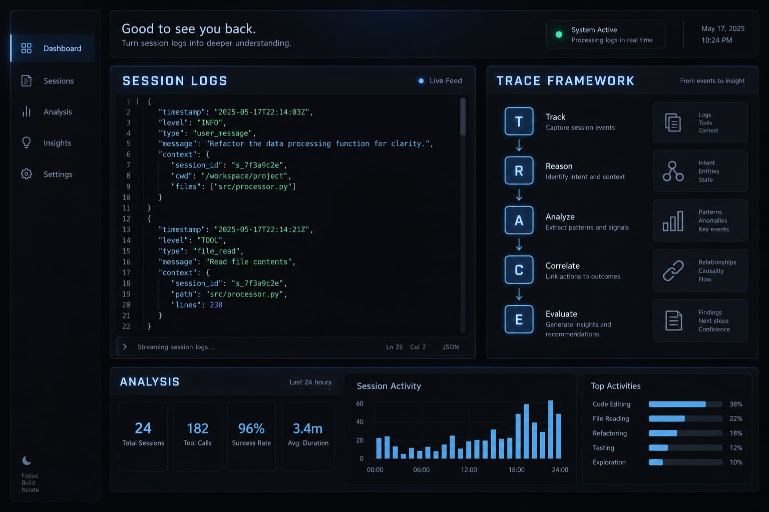
Task: Click the Code Editing progress bar
Action: [685, 404]
